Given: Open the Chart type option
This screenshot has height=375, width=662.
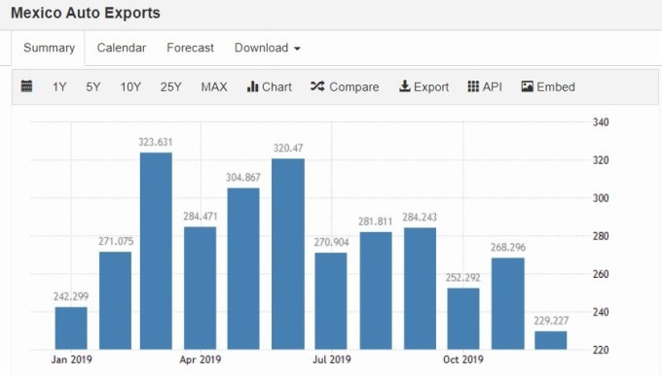Looking at the screenshot, I should [x=270, y=86].
